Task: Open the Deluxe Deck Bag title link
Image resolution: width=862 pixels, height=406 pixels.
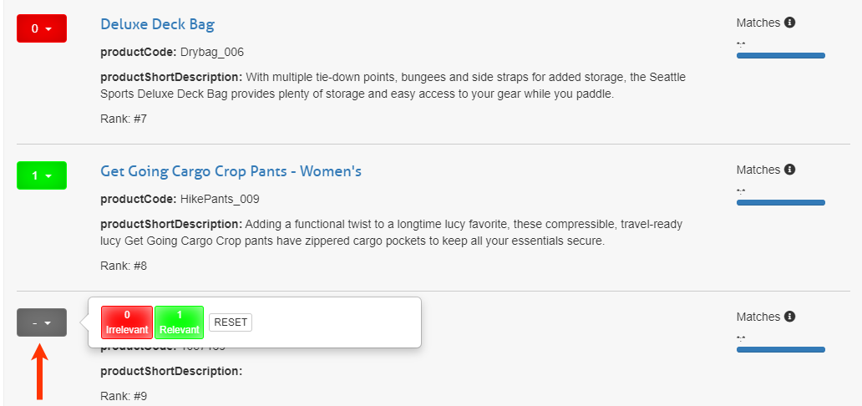Action: pyautogui.click(x=157, y=24)
